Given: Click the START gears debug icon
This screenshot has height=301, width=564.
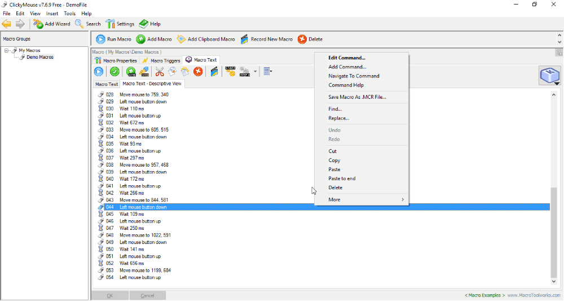Looking at the screenshot, I should pyautogui.click(x=230, y=72).
